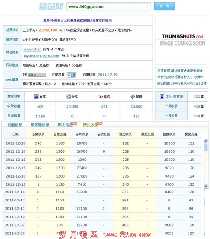This screenshot has width=210, height=239.
Task: Click the Baidu weight icon badge
Action: [x=71, y=75]
